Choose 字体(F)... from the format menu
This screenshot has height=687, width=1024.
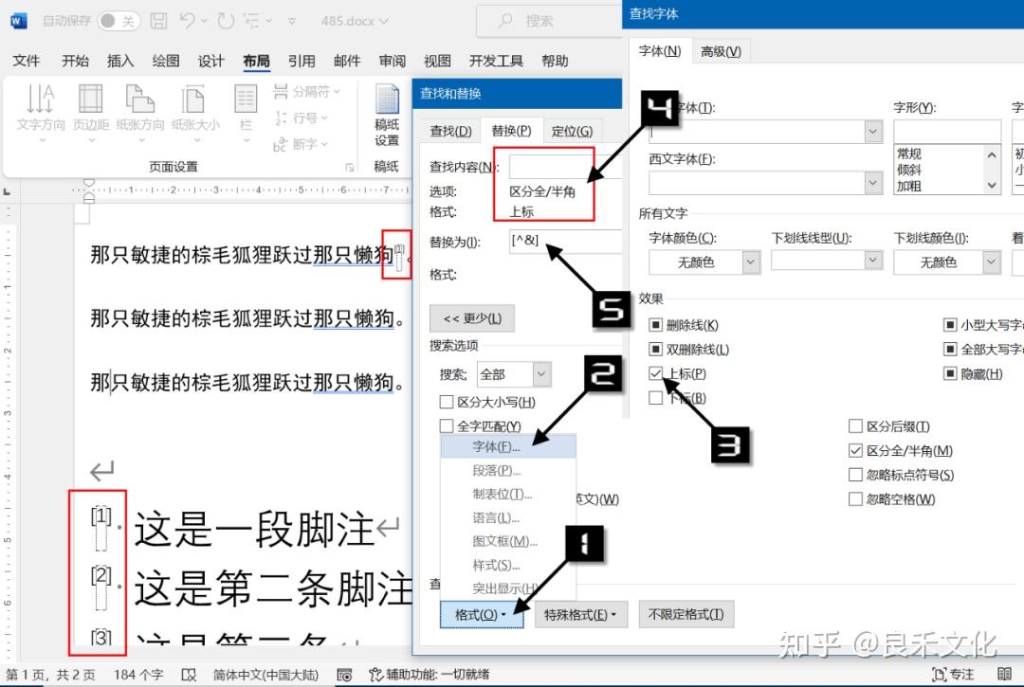point(508,447)
